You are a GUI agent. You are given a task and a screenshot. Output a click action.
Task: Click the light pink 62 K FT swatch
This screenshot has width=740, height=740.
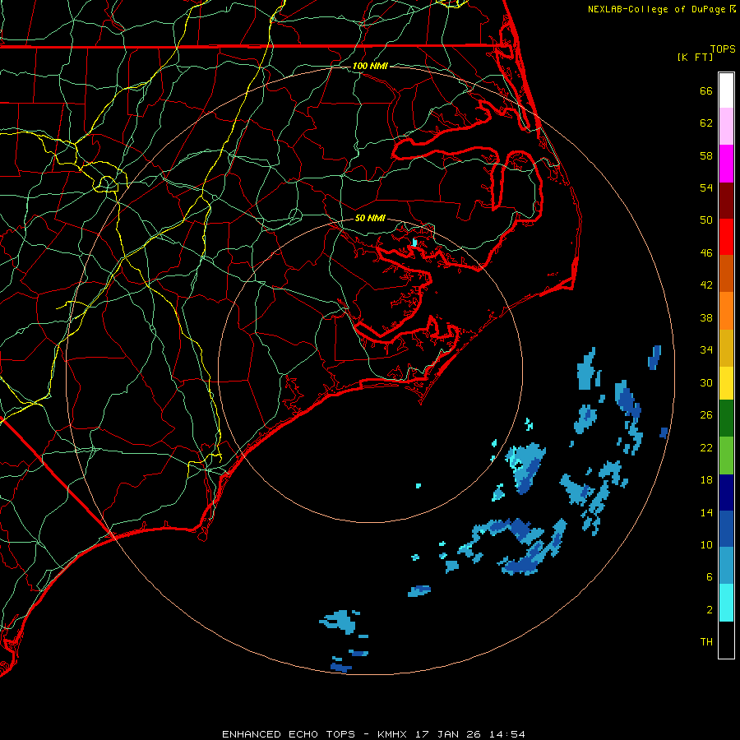726,126
